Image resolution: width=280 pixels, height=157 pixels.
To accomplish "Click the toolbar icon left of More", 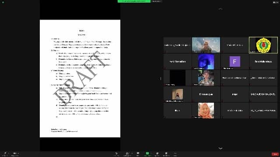I will 166,153.
